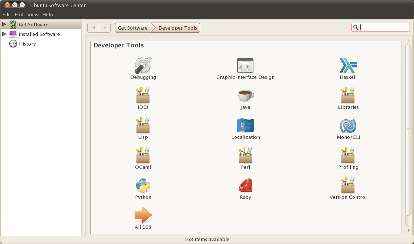This screenshot has height=244, width=414.
Task: Expand the Installed Software tree node
Action: (4, 34)
